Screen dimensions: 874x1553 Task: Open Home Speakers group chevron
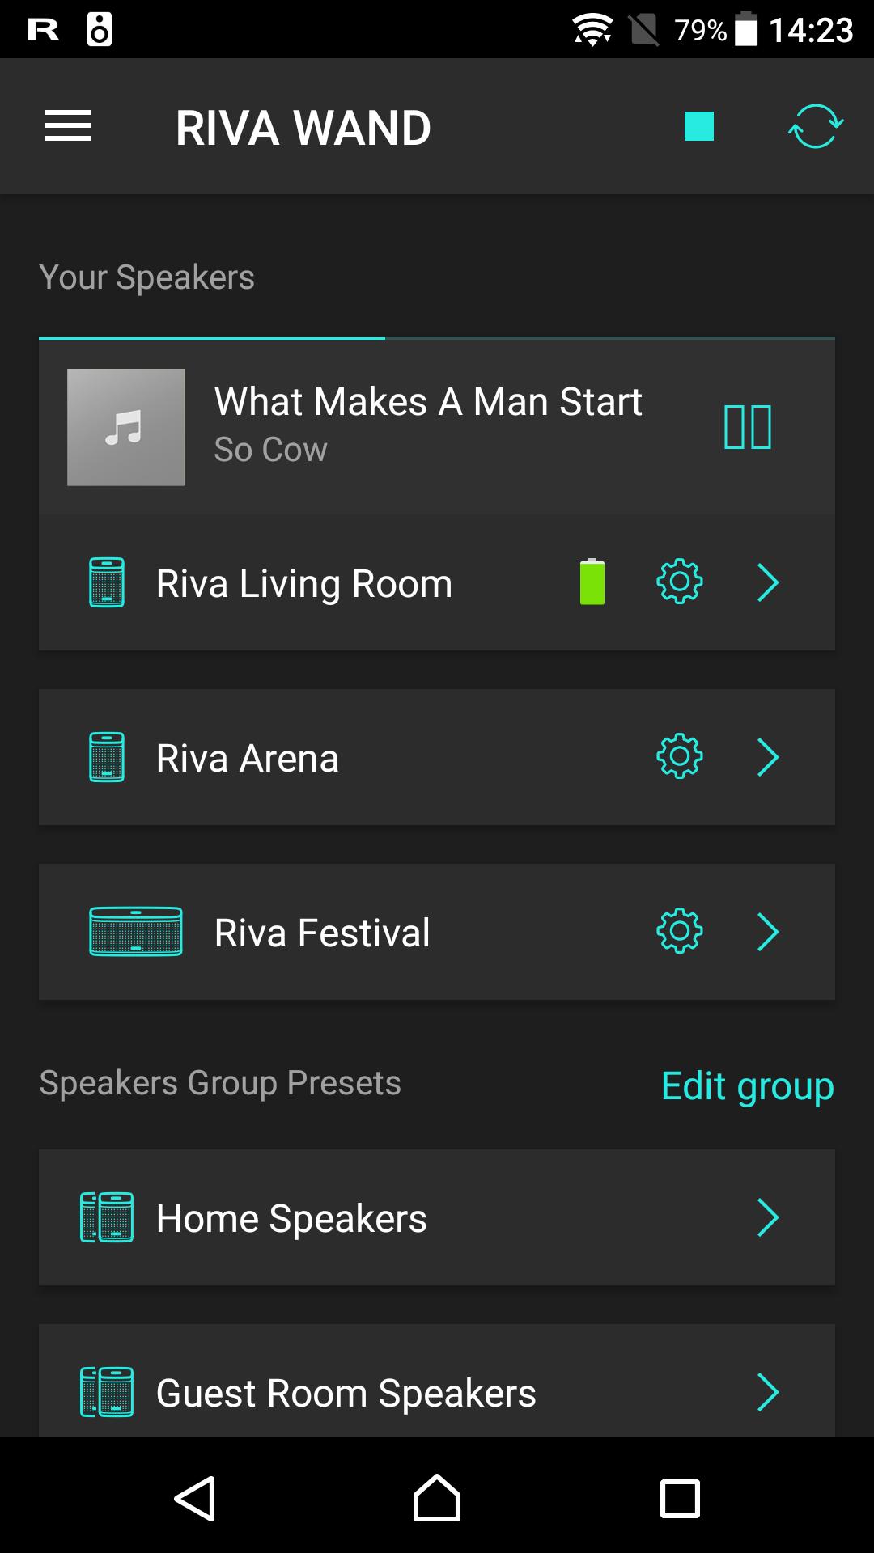[x=768, y=1217]
